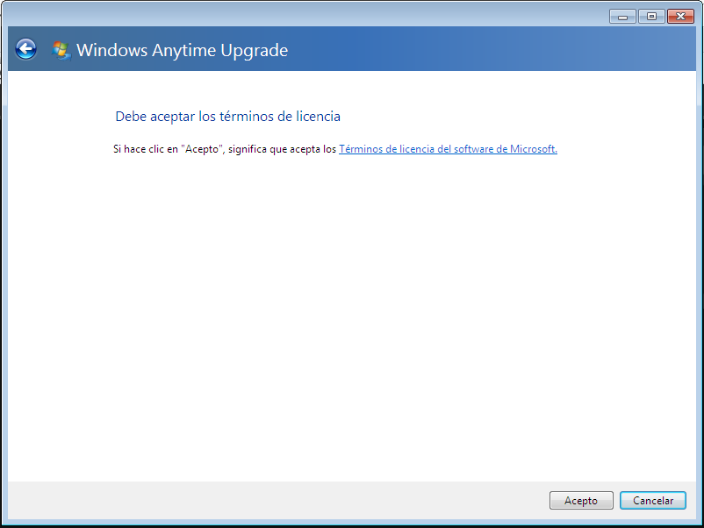Click the heading 'Debe aceptar los términos de licencia'
The image size is (704, 528).
227,117
